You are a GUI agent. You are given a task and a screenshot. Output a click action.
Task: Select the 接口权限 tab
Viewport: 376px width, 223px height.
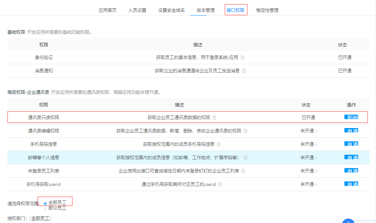235,10
